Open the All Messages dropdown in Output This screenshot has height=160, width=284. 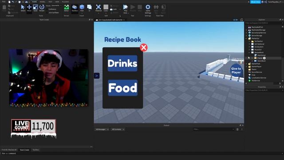click(102, 129)
